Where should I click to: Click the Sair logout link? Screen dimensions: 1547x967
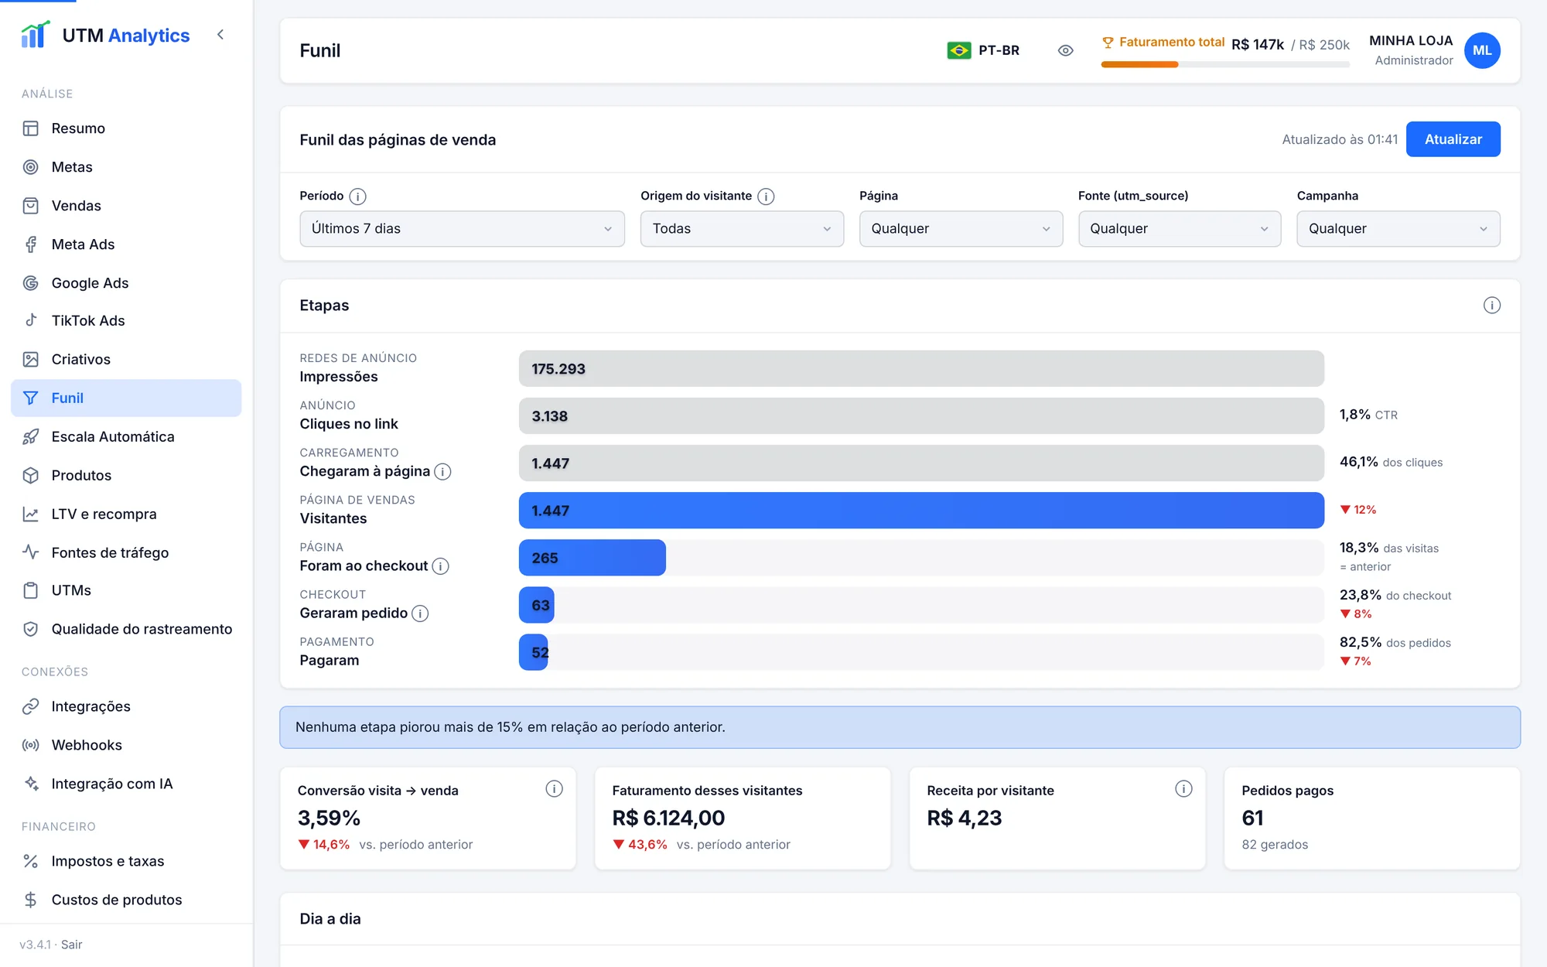(71, 945)
